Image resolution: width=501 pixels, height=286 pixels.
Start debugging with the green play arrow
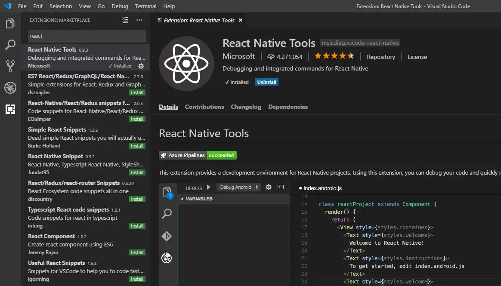click(209, 187)
